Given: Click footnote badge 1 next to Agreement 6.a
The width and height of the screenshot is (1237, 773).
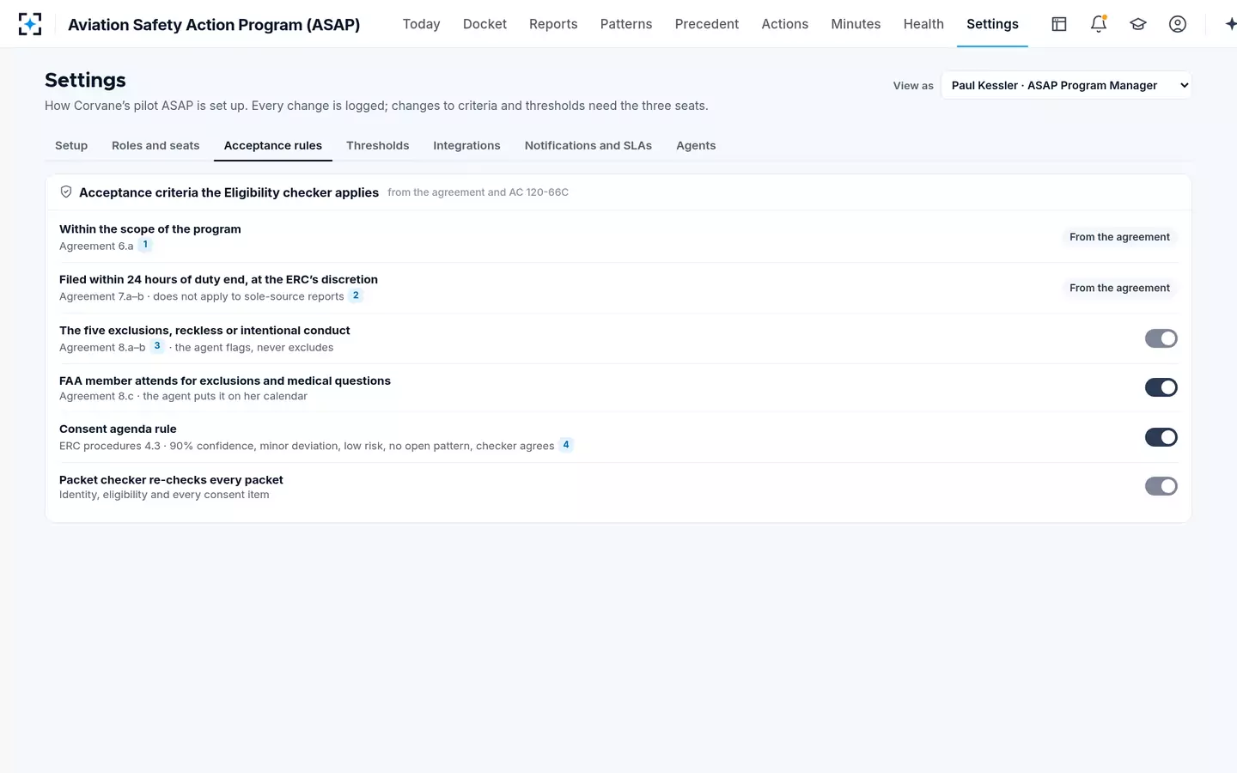Looking at the screenshot, I should tap(145, 245).
